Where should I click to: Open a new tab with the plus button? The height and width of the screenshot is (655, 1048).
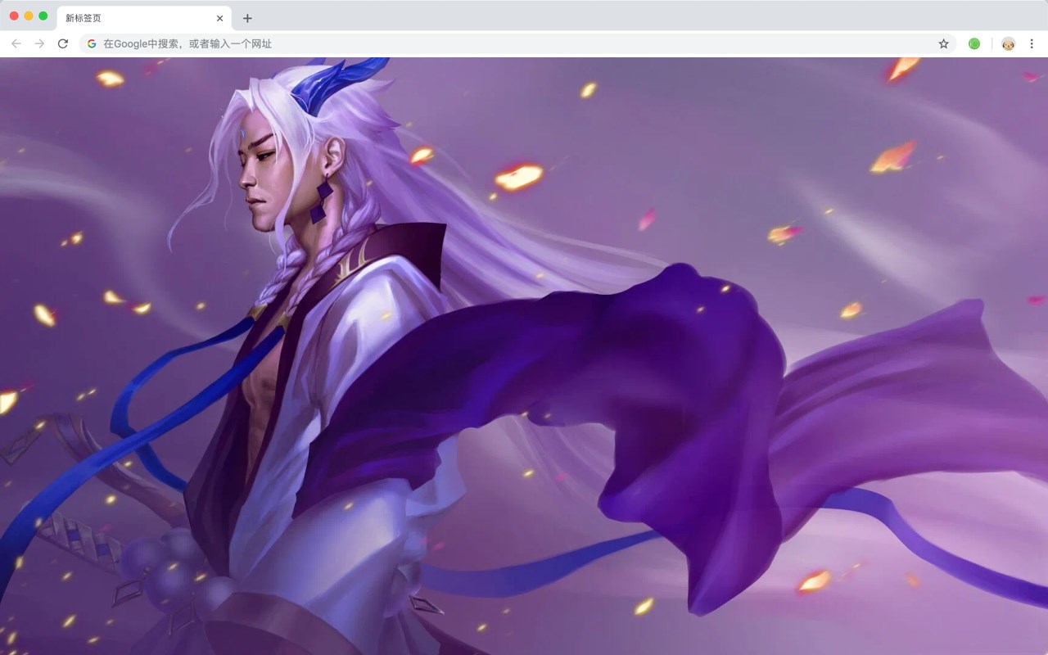[x=247, y=18]
